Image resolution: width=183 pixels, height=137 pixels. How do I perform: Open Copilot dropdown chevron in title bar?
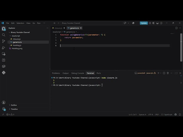pyautogui.click(x=128, y=23)
